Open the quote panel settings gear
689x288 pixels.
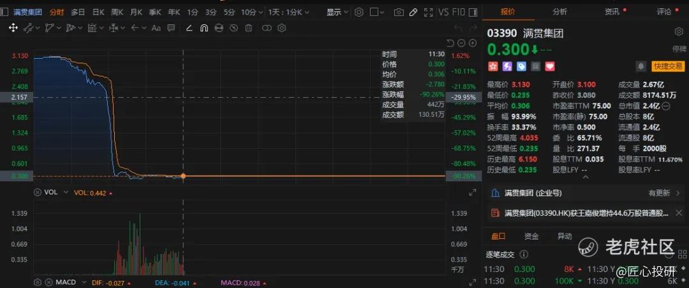point(678,32)
